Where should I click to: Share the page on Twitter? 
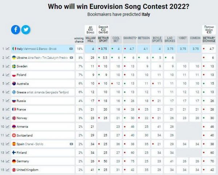pos(25,29)
